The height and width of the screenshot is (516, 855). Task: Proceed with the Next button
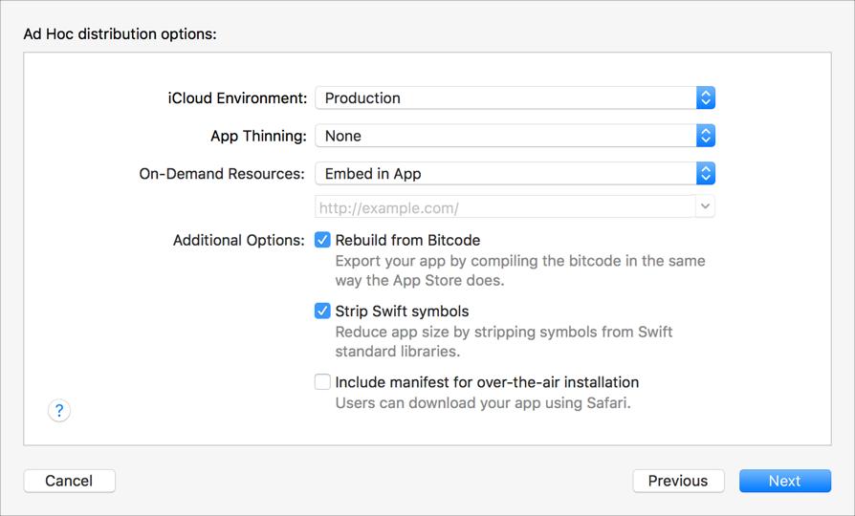pyautogui.click(x=784, y=481)
